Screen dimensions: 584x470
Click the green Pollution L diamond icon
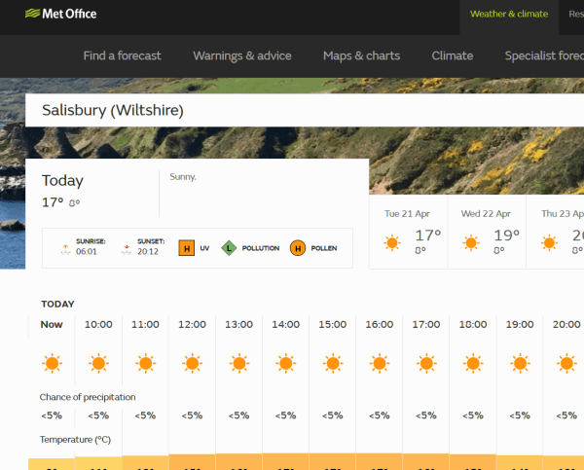coord(229,248)
